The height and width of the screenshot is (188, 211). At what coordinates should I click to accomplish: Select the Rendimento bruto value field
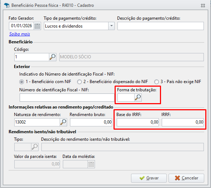[91, 122]
